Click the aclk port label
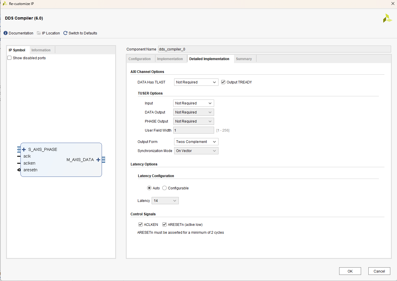The image size is (397, 281). click(x=27, y=156)
